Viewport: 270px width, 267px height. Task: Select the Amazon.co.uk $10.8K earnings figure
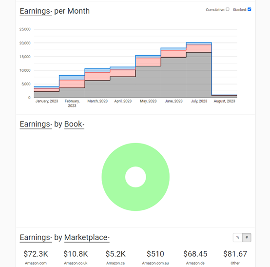point(76,254)
